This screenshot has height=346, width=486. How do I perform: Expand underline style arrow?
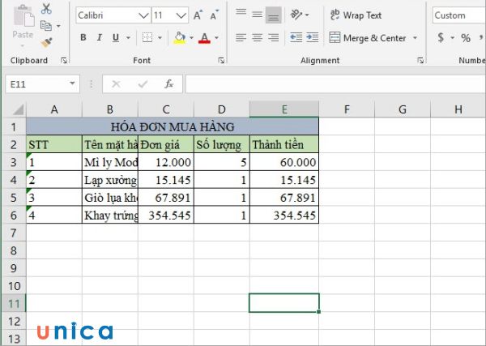click(128, 38)
